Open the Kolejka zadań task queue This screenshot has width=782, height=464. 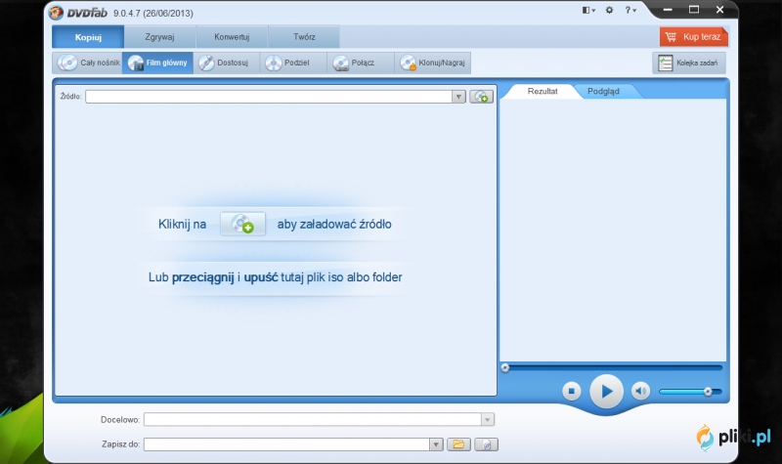pos(689,63)
